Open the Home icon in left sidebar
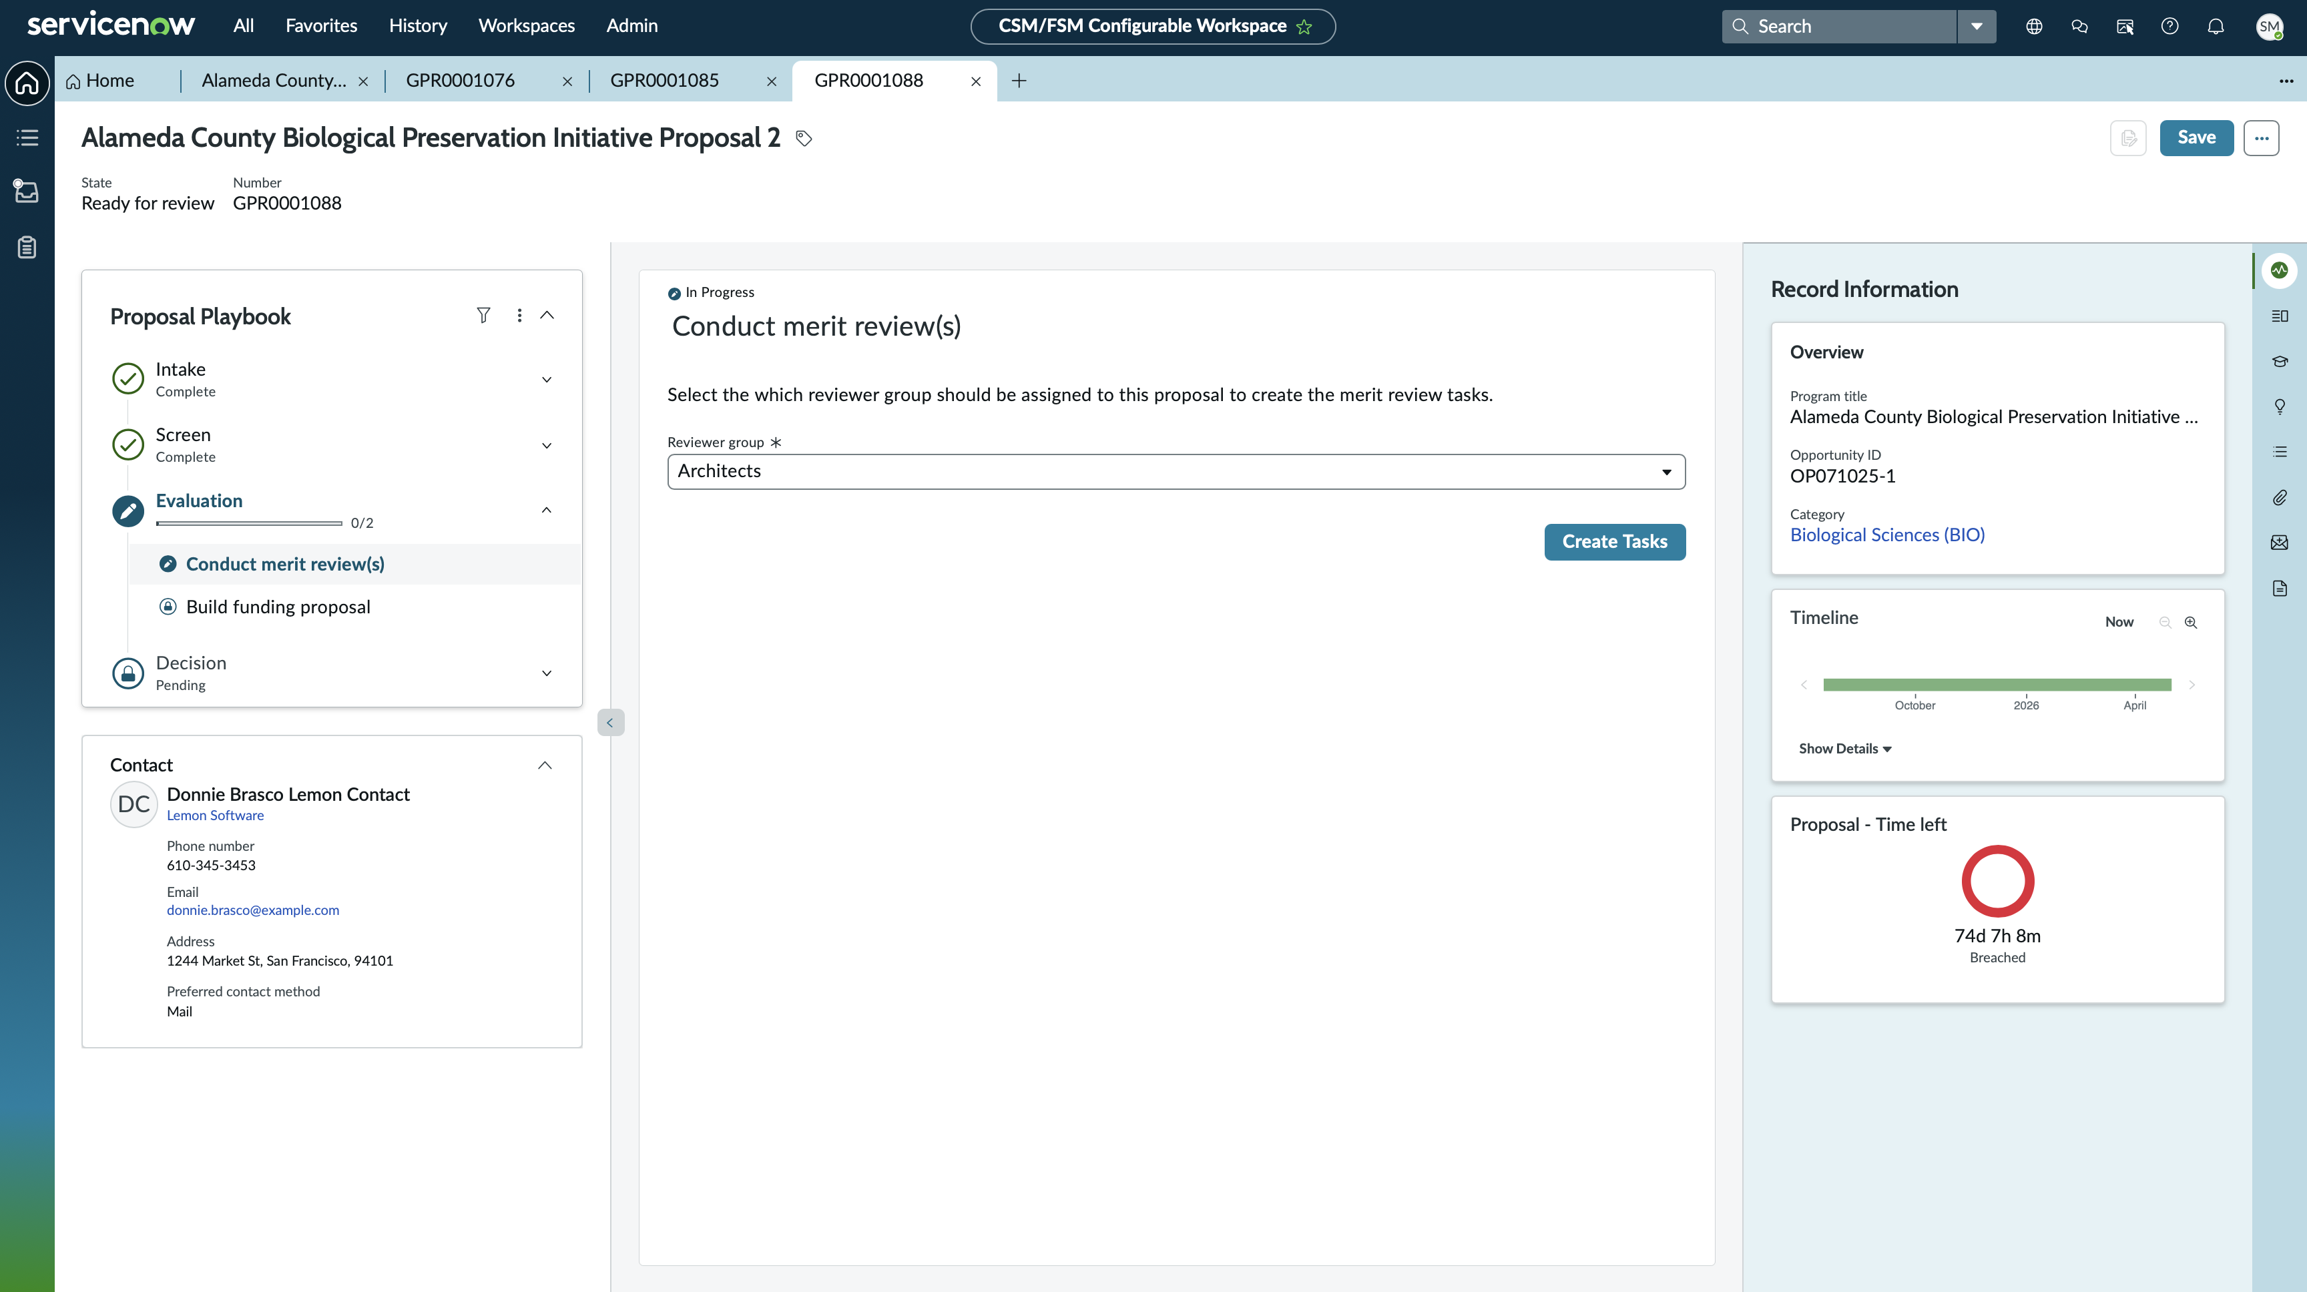 point(27,82)
